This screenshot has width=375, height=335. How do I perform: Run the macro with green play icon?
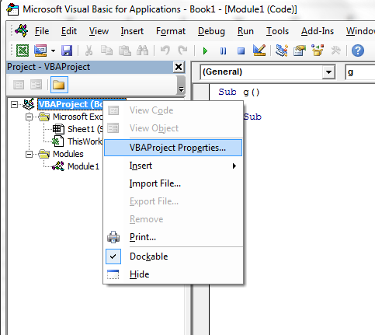(205, 51)
